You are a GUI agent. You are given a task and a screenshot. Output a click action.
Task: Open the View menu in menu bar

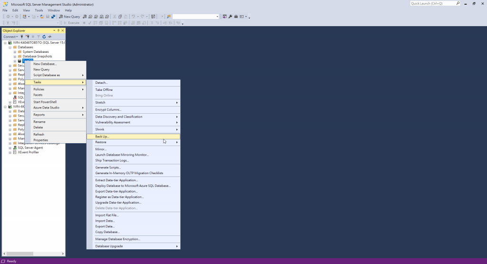click(x=27, y=10)
